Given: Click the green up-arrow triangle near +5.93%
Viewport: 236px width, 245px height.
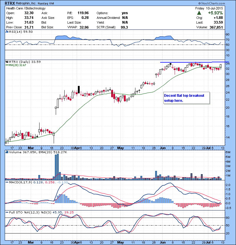Looking at the screenshot, I should point(199,13).
